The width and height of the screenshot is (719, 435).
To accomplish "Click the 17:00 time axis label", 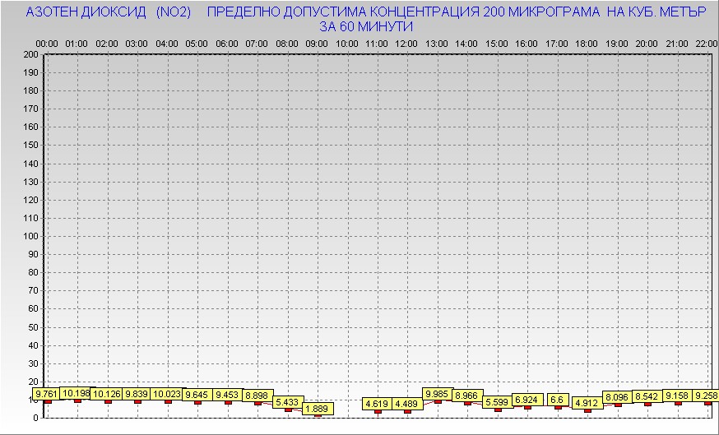I will pos(557,43).
